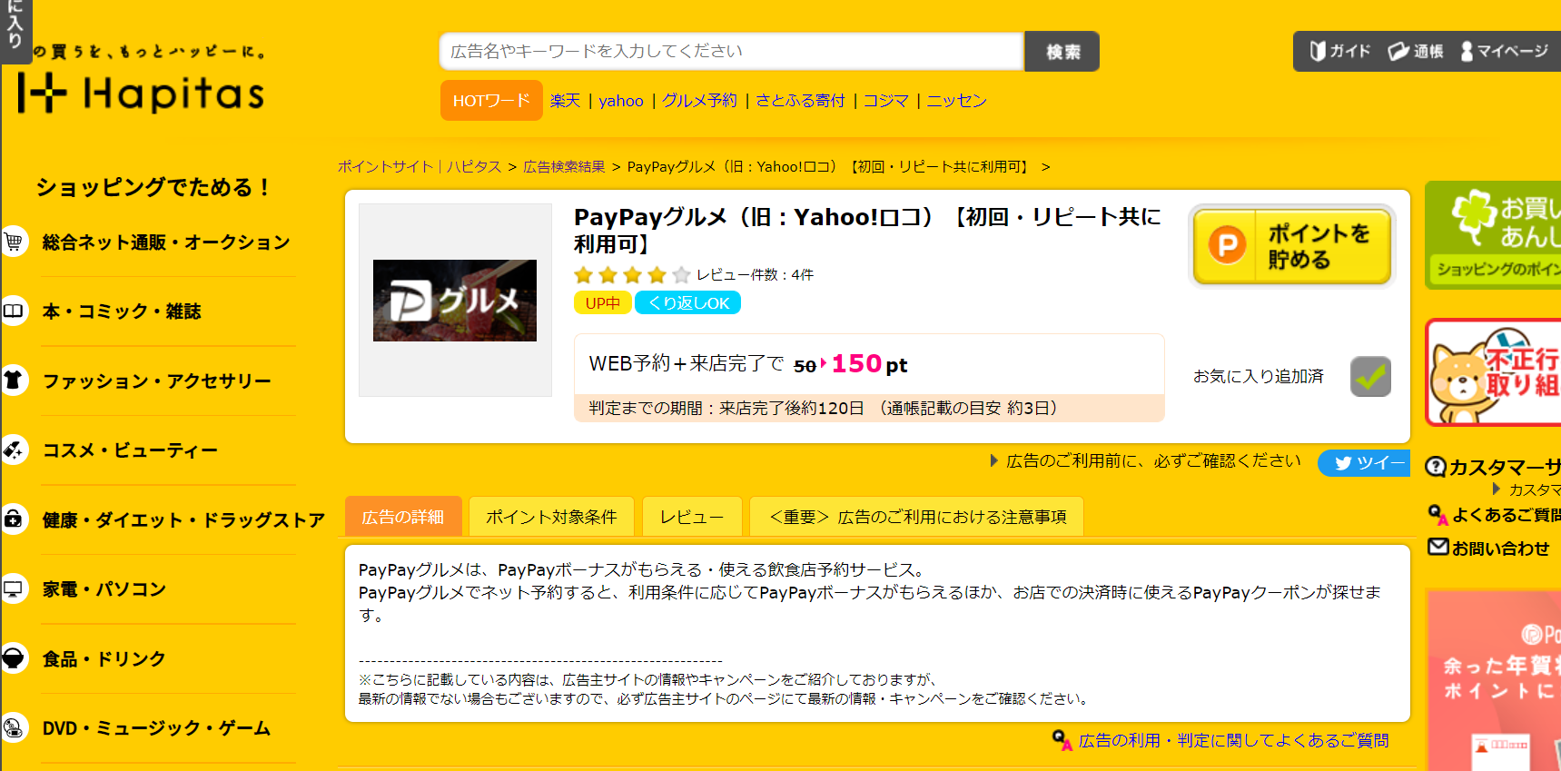Click the 余った年賀 pink promo banner
This screenshot has width=1561, height=771.
1494,680
